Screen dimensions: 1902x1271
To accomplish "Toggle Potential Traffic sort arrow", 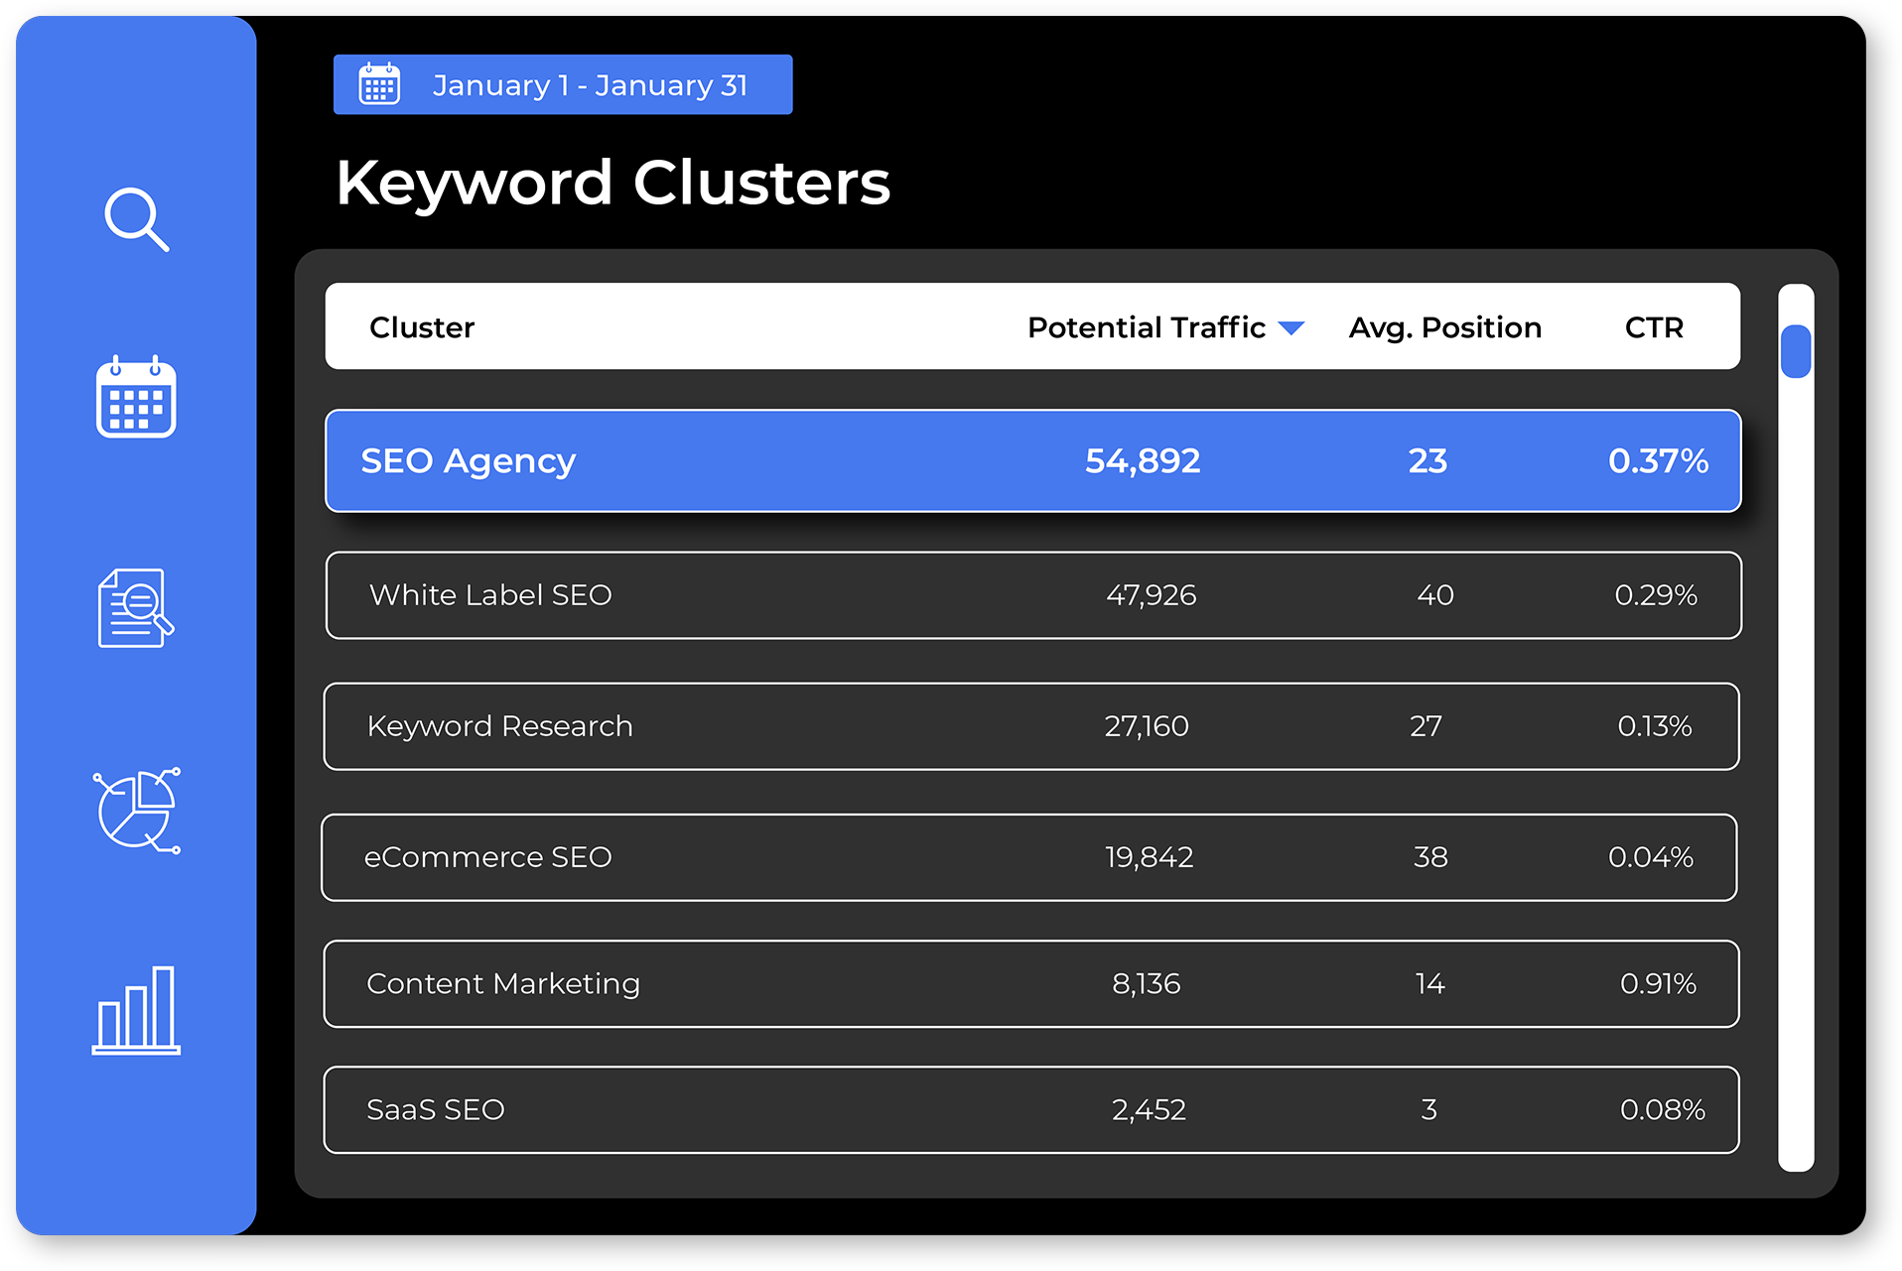I will click(1291, 328).
